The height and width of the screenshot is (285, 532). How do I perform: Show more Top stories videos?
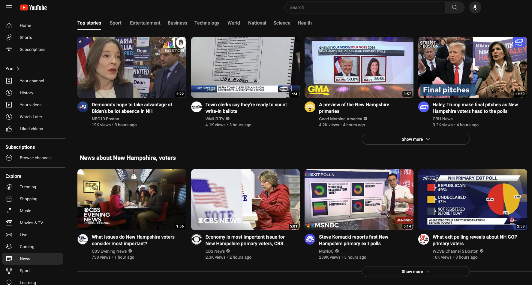pyautogui.click(x=416, y=139)
